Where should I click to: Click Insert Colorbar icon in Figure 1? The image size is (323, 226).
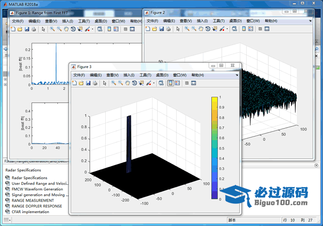(109, 29)
